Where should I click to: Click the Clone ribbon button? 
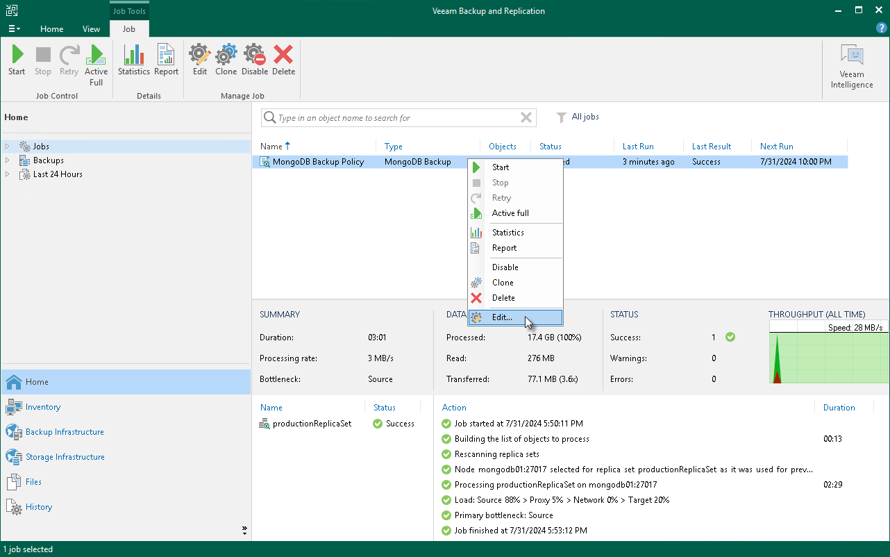pos(226,60)
